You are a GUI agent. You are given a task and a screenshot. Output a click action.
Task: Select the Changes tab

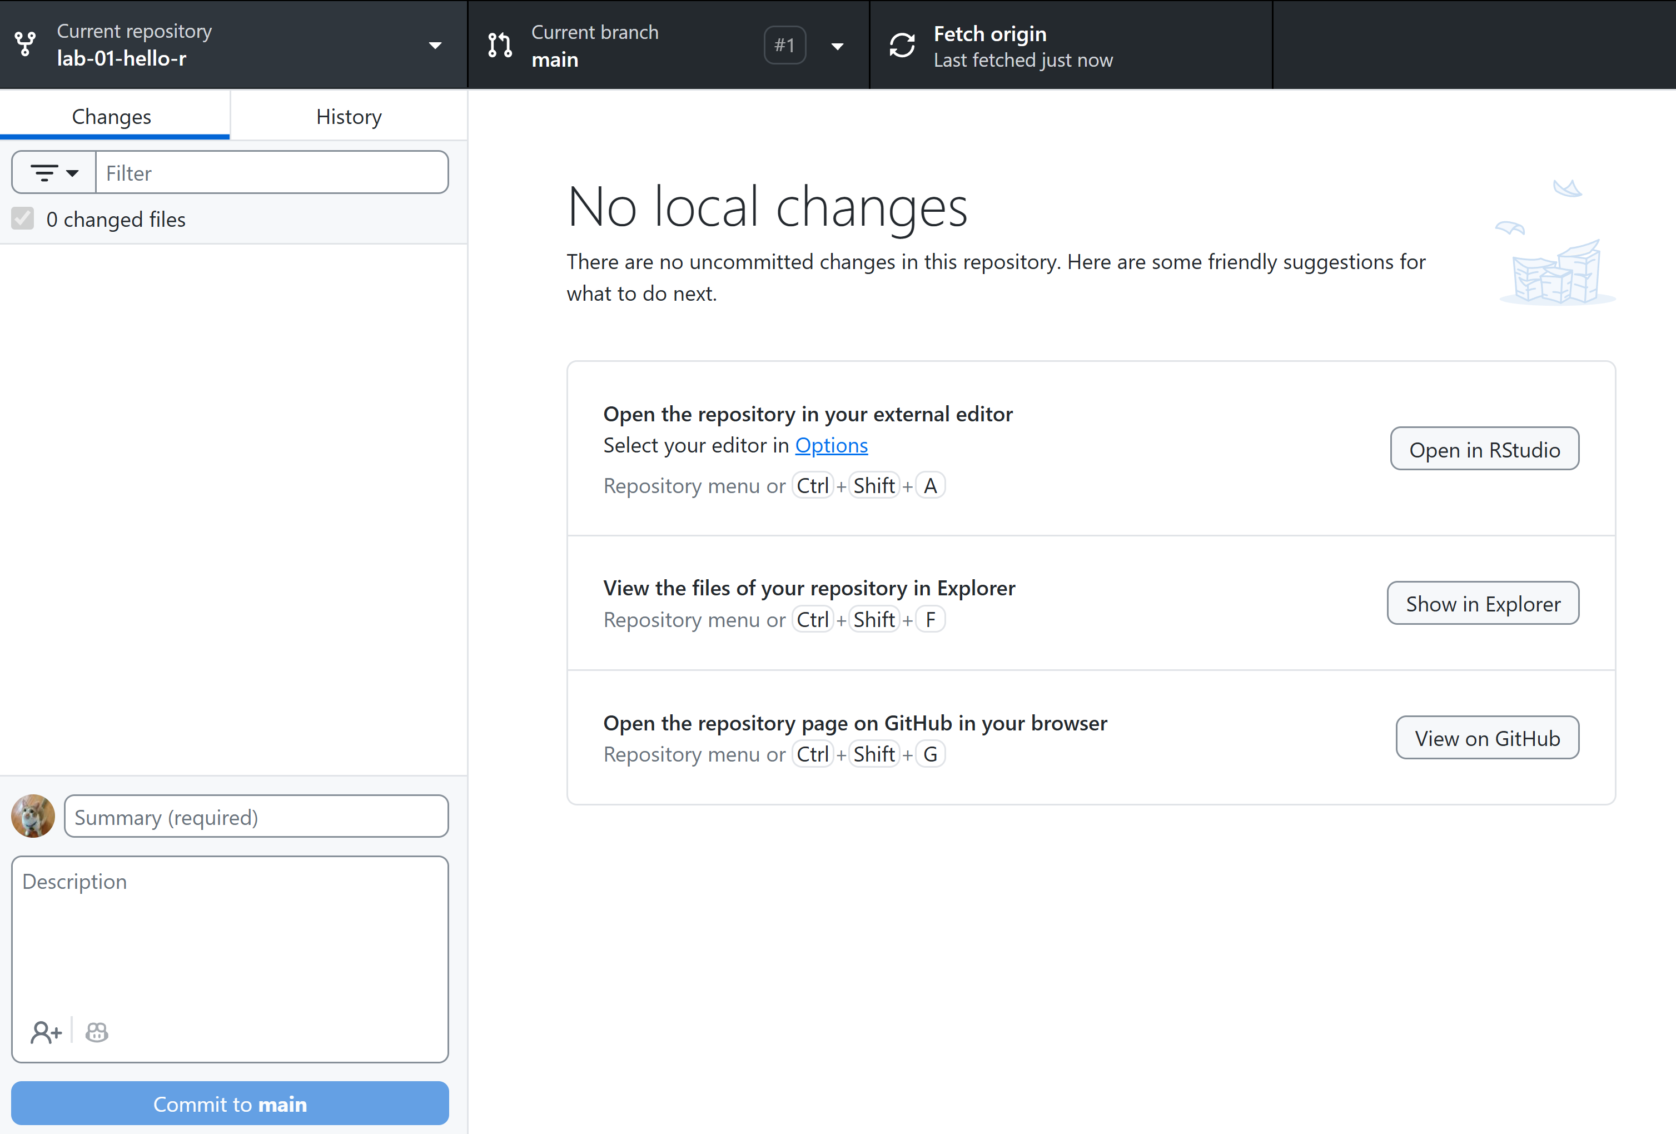pos(112,116)
